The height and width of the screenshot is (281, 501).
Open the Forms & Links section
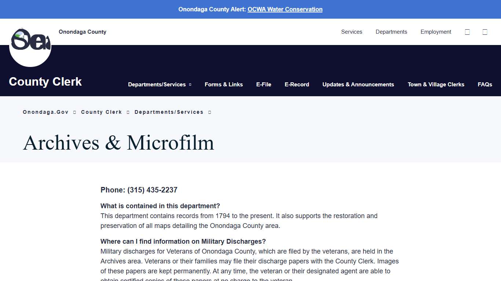pos(224,85)
